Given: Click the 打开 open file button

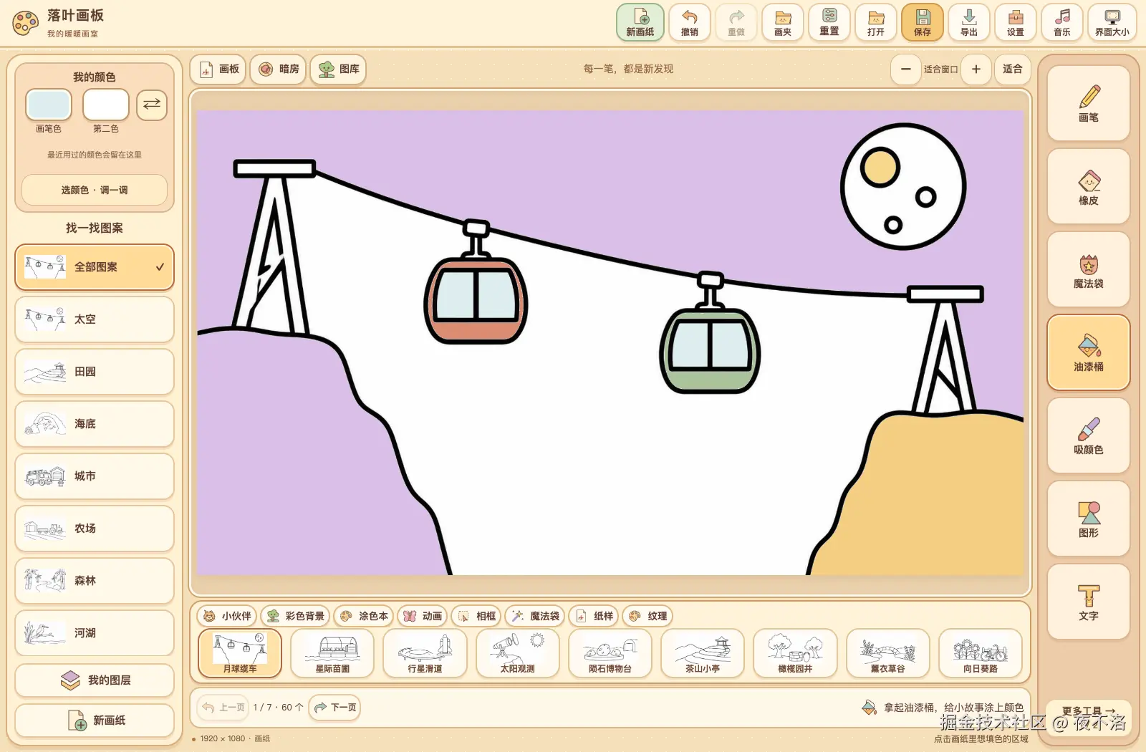Looking at the screenshot, I should point(876,22).
